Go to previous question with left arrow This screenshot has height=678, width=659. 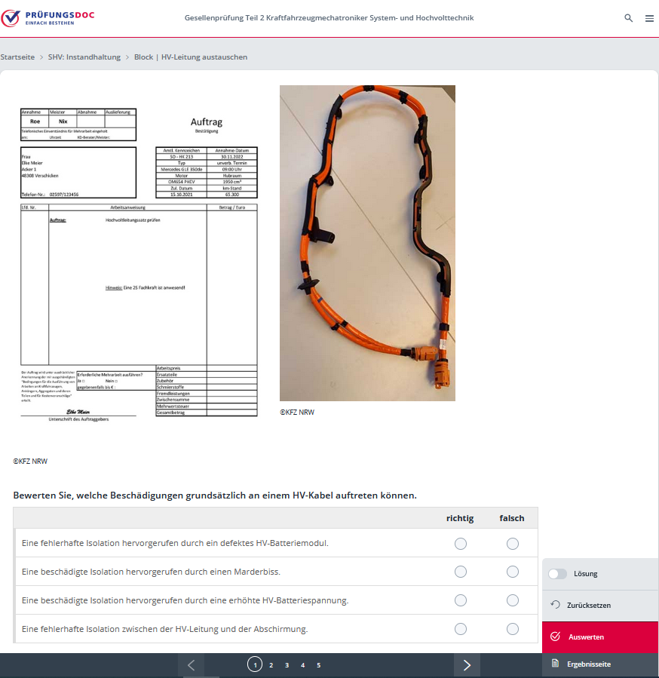point(191,664)
